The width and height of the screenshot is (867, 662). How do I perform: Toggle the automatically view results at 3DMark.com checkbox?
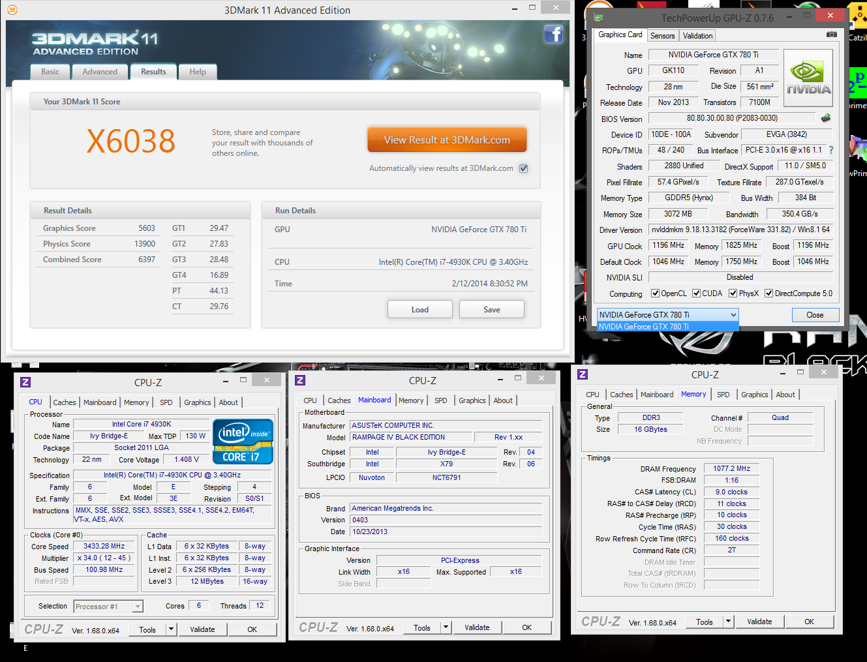click(523, 168)
